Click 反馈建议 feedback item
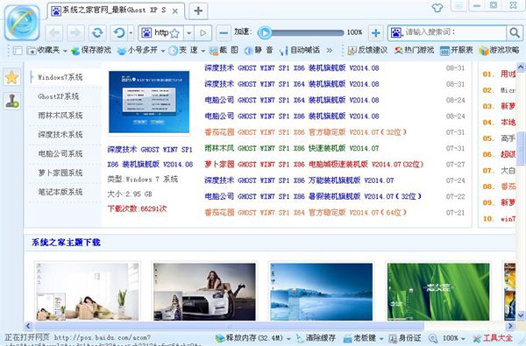The width and height of the screenshot is (526, 346). click(367, 50)
